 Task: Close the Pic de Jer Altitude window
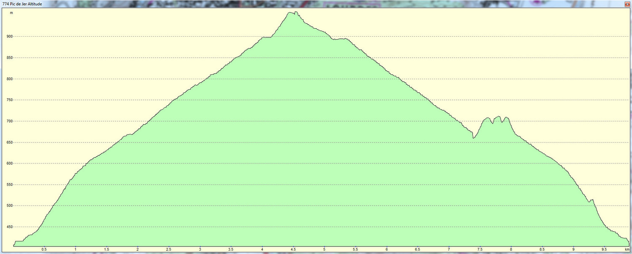627,4
